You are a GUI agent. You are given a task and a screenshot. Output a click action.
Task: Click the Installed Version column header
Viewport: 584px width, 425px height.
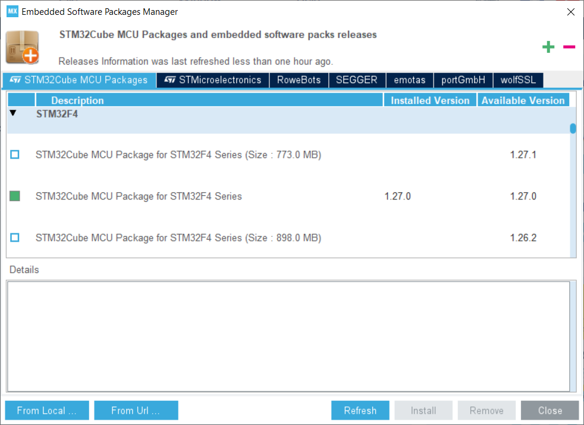(430, 100)
